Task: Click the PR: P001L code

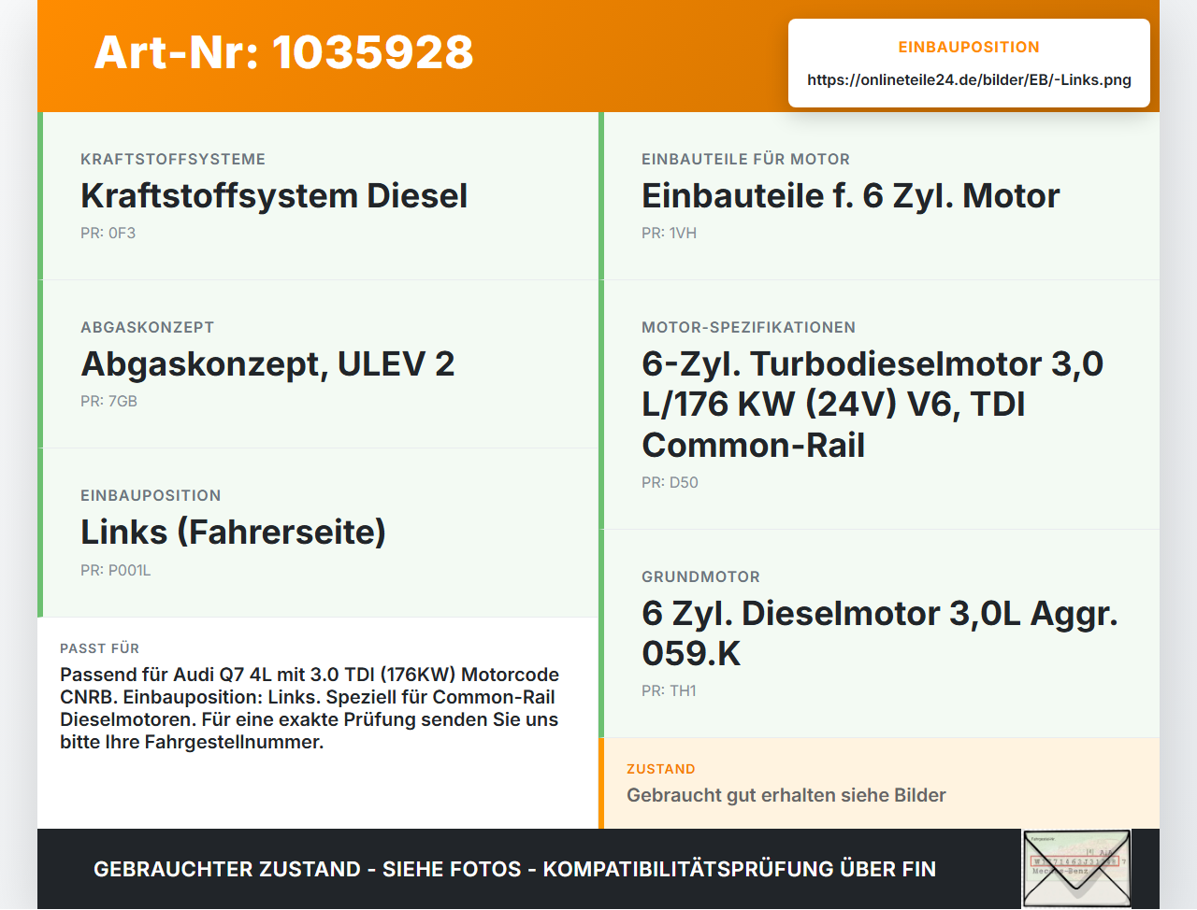Action: point(115,570)
